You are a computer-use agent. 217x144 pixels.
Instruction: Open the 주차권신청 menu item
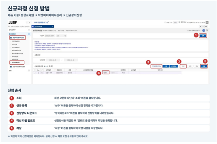click(15, 57)
